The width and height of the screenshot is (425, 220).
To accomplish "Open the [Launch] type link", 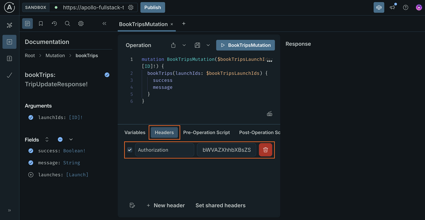I will click(x=77, y=174).
